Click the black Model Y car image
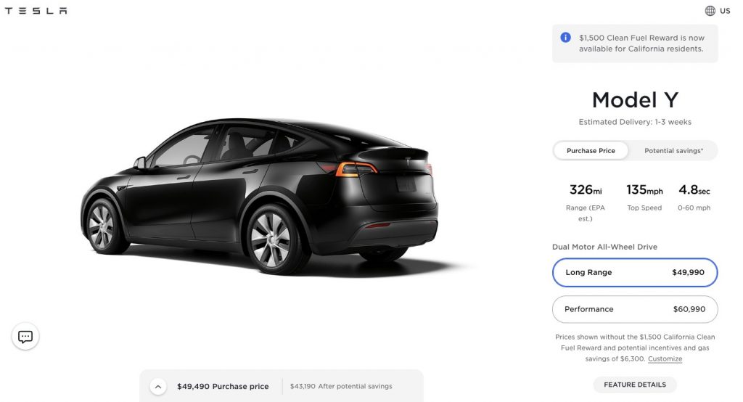This screenshot has width=743, height=402. (x=260, y=196)
